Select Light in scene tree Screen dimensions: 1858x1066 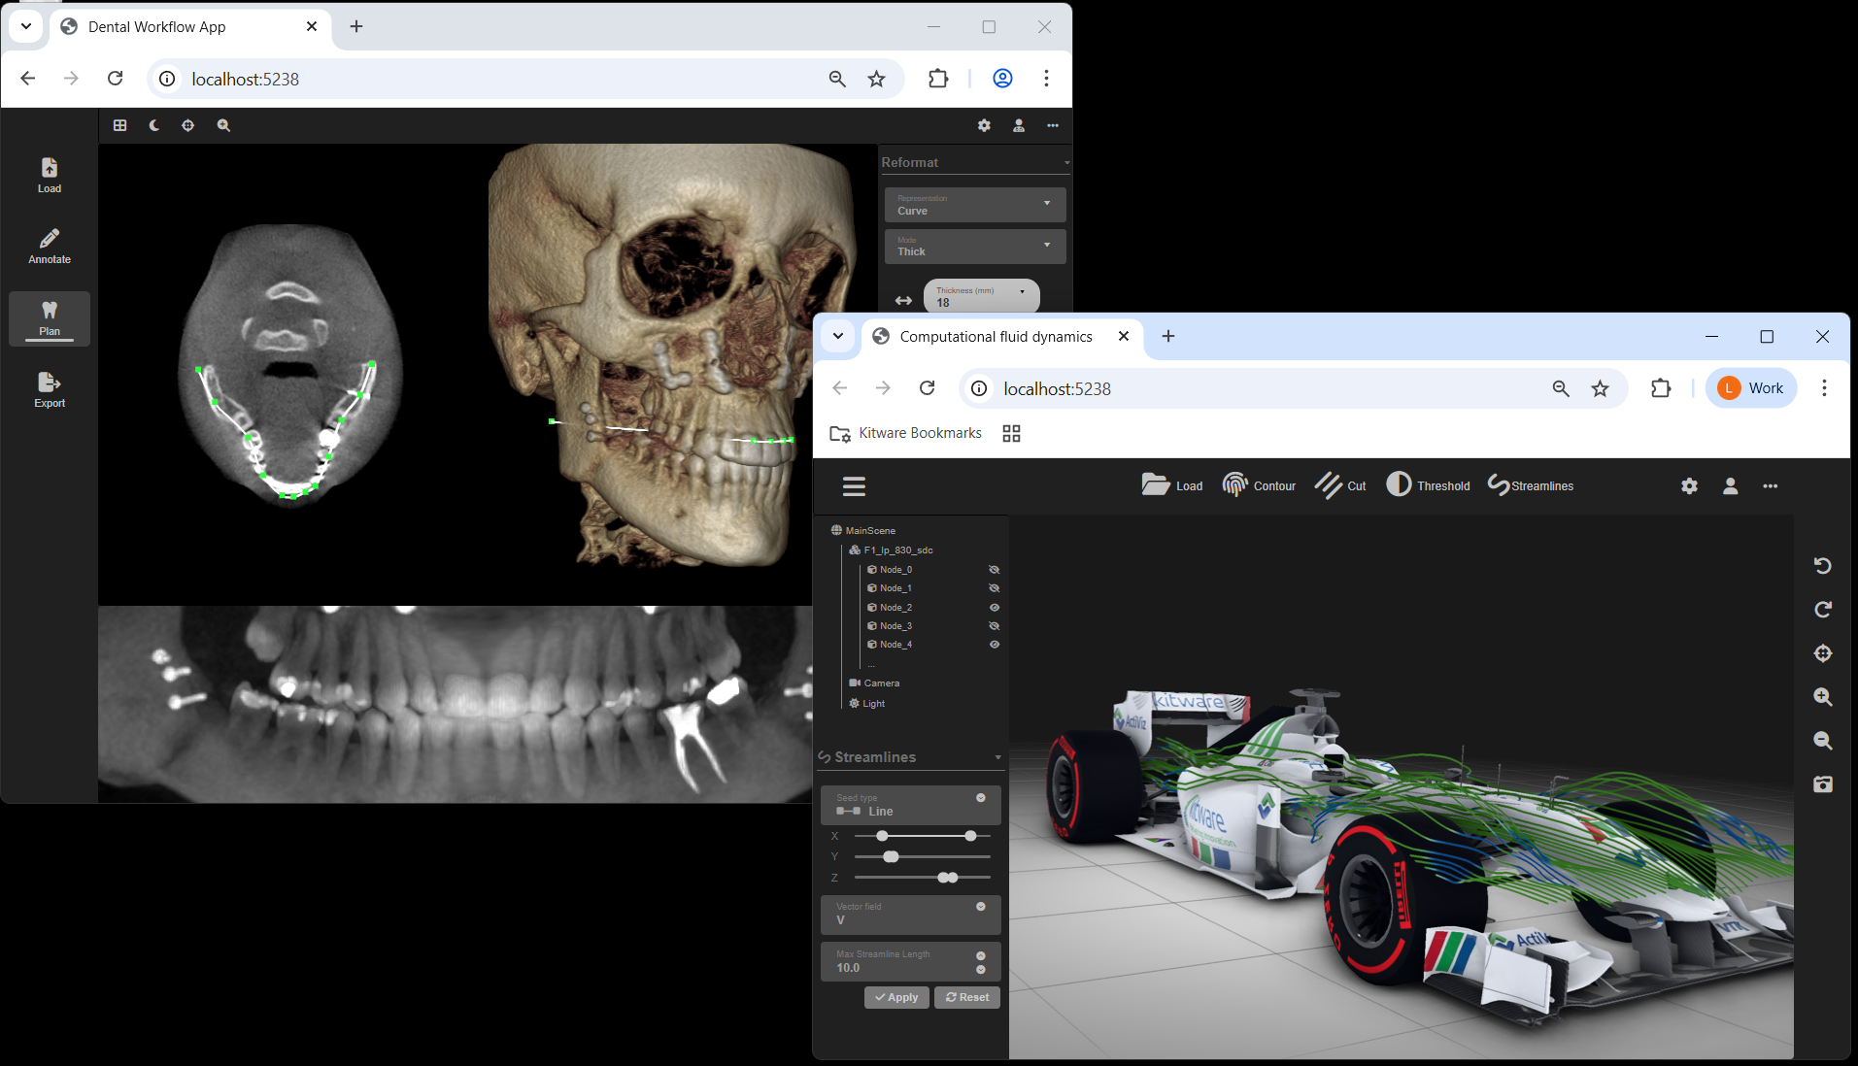click(x=866, y=704)
